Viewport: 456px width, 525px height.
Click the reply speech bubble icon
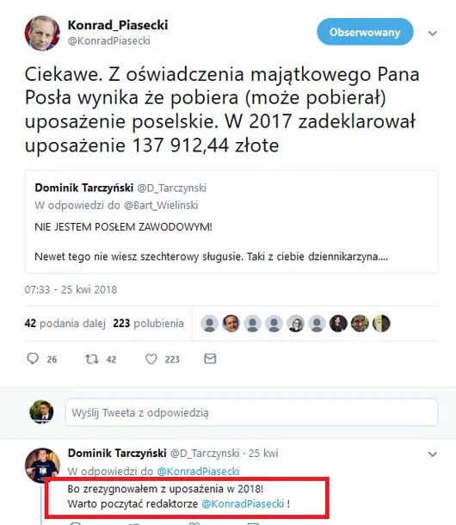33,359
